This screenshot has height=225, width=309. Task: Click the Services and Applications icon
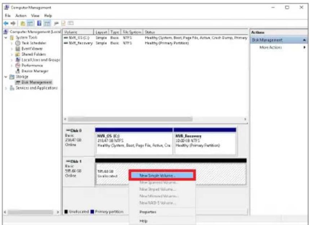[12, 88]
